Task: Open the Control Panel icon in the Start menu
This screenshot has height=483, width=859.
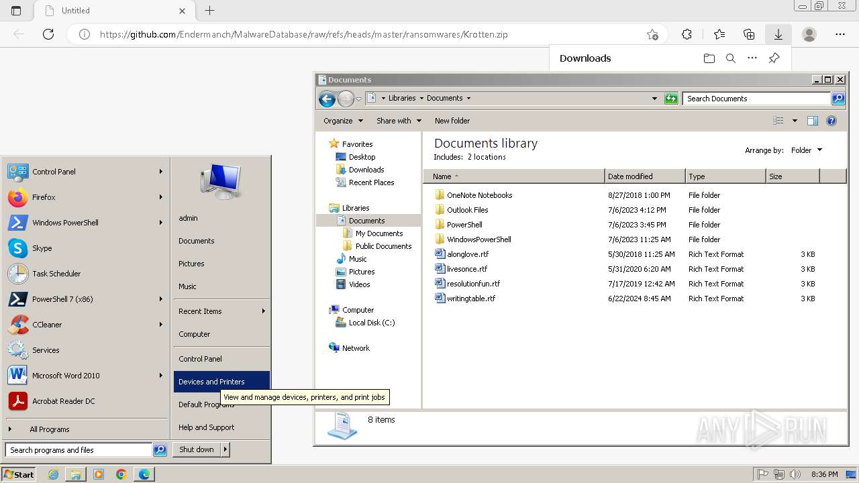Action: pos(17,172)
